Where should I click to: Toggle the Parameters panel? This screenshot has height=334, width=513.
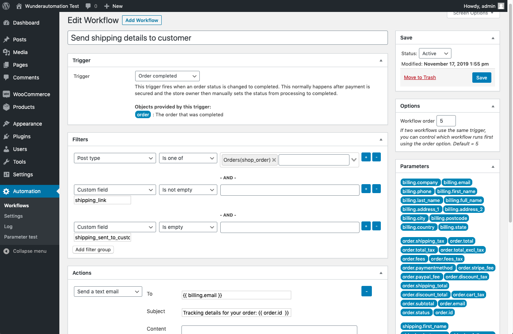(493, 167)
